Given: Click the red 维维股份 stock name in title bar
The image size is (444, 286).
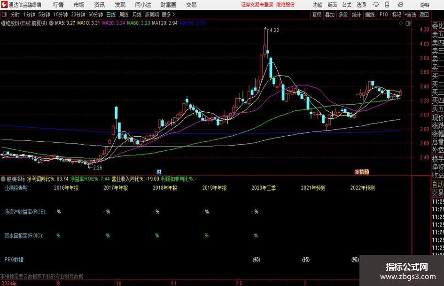Looking at the screenshot, I should (286, 5).
